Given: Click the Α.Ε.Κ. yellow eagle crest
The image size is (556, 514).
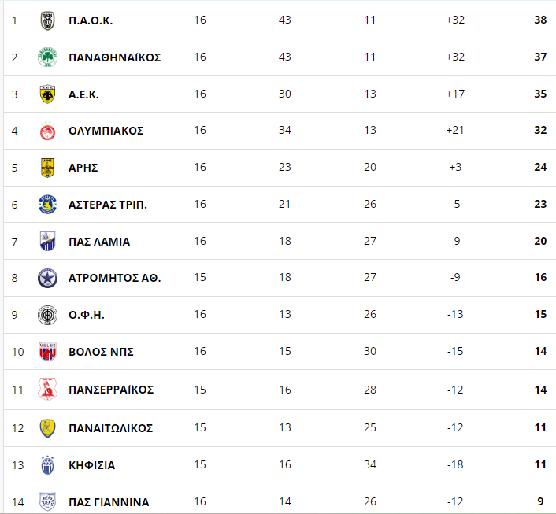Looking at the screenshot, I should tap(47, 94).
